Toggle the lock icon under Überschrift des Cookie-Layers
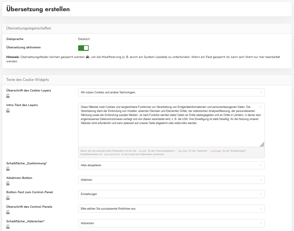Image resolution: width=294 pixels, height=231 pixels. tap(8, 96)
